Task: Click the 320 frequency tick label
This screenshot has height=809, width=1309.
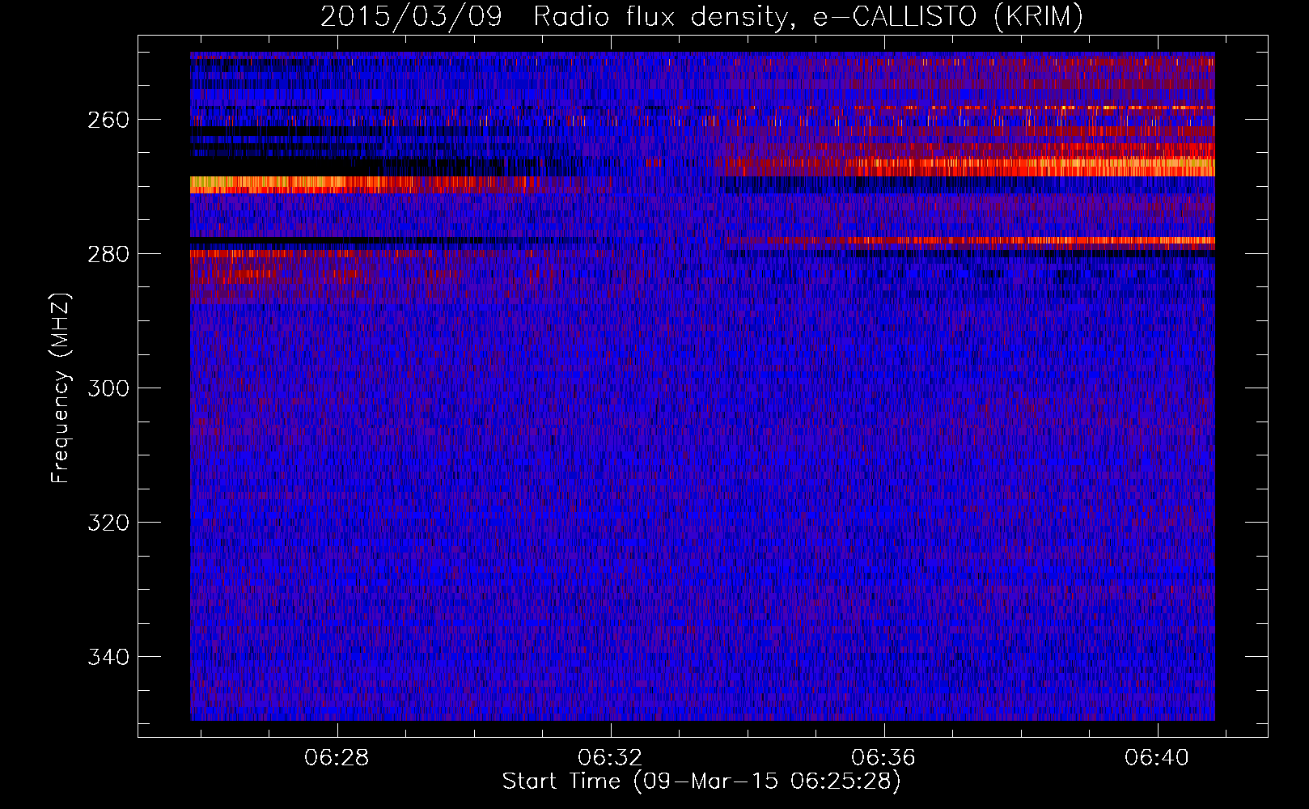Action: coord(108,523)
